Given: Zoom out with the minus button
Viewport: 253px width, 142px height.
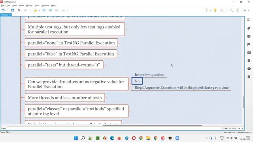Looking at the screenshot, I should click(x=230, y=129).
